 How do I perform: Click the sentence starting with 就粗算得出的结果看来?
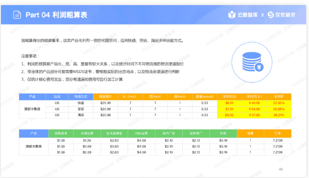pyautogui.click(x=102, y=40)
